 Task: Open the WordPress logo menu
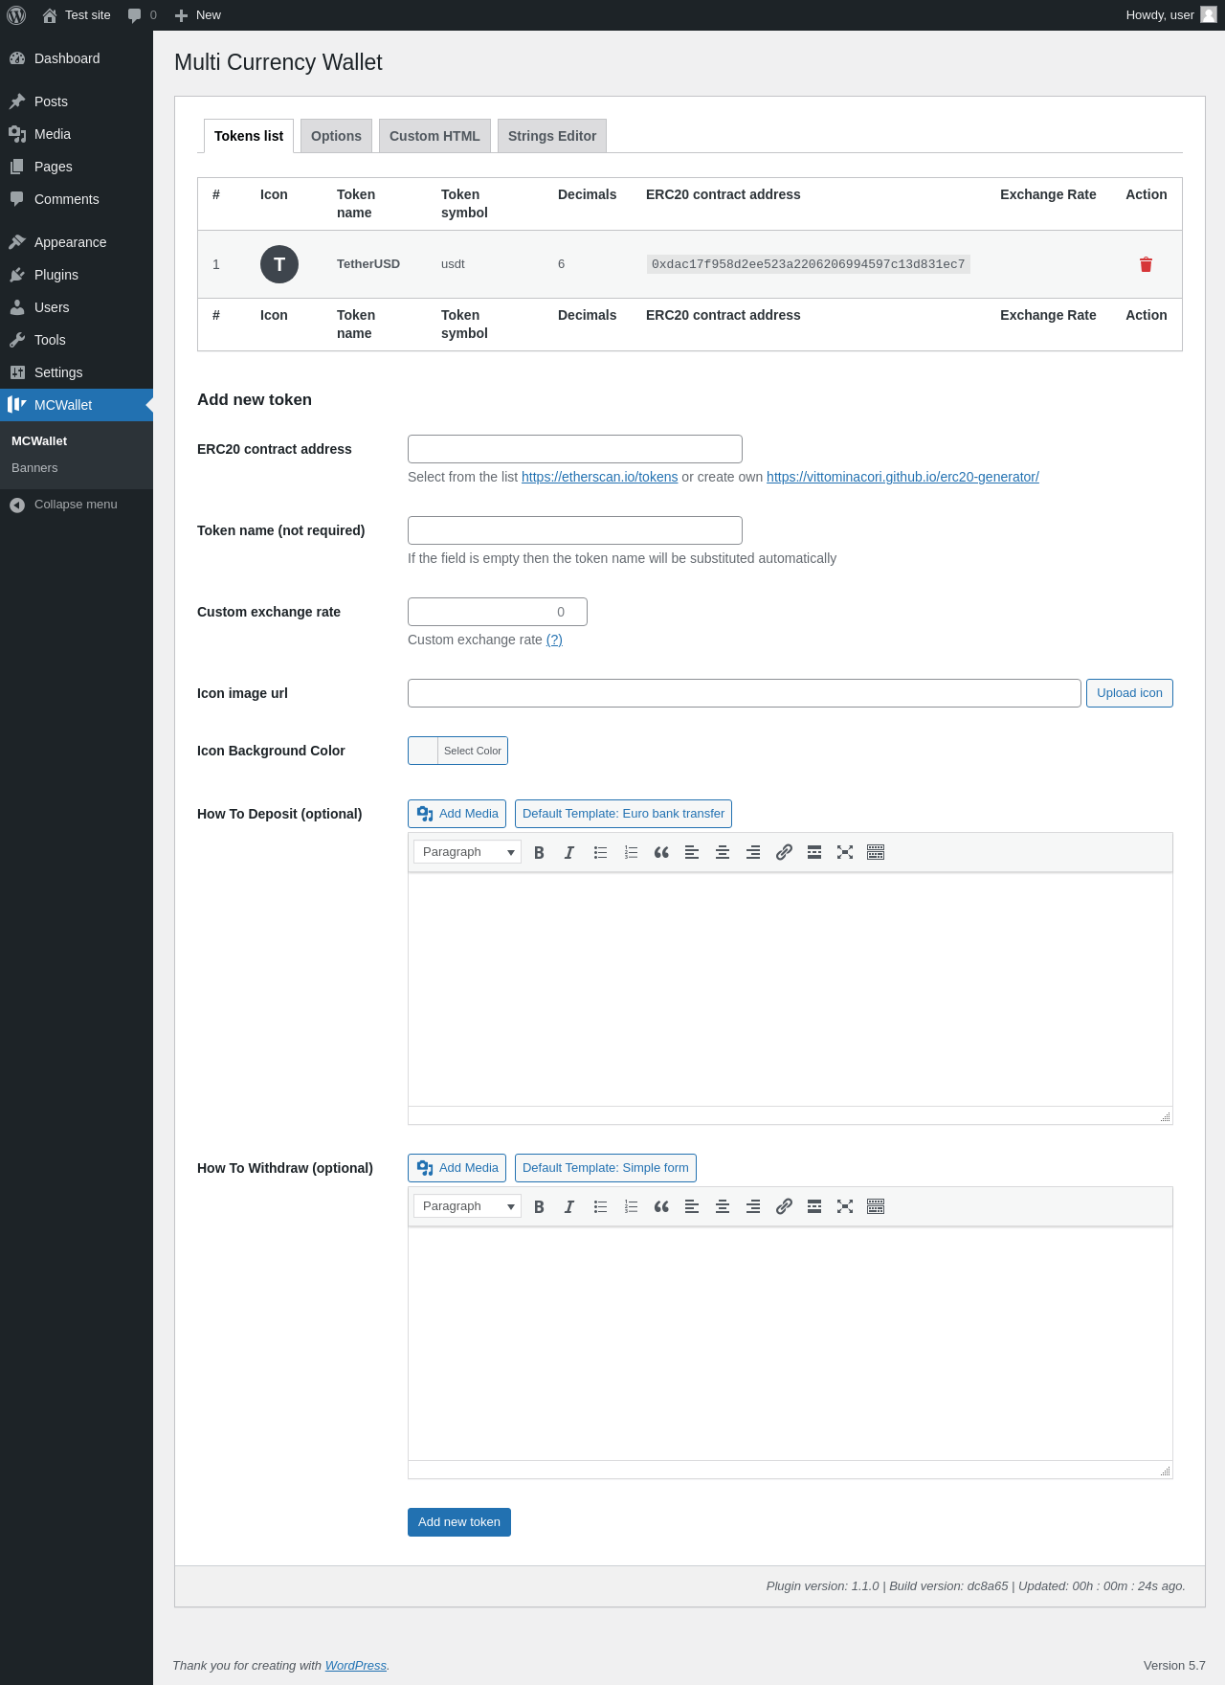click(16, 15)
